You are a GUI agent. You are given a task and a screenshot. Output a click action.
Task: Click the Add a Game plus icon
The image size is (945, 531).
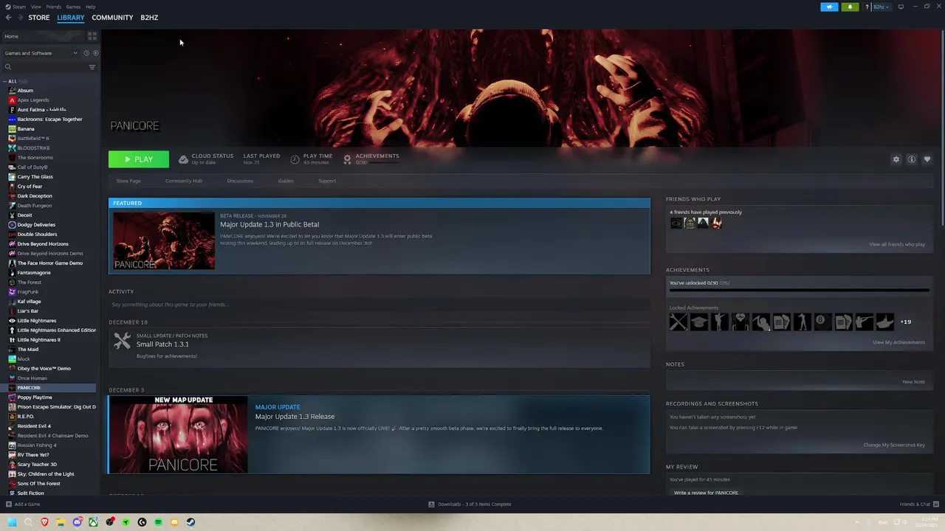(9, 504)
